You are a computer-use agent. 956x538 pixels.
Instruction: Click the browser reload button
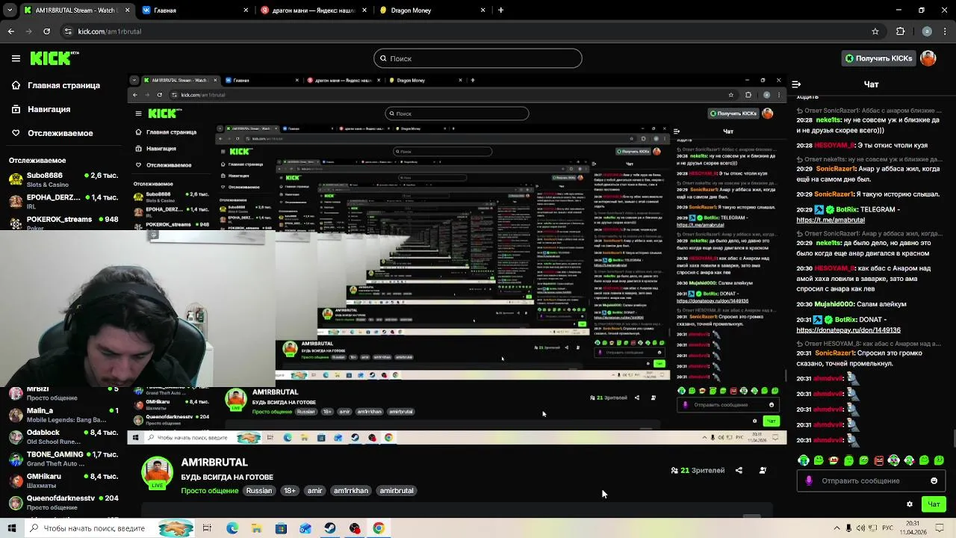(46, 31)
